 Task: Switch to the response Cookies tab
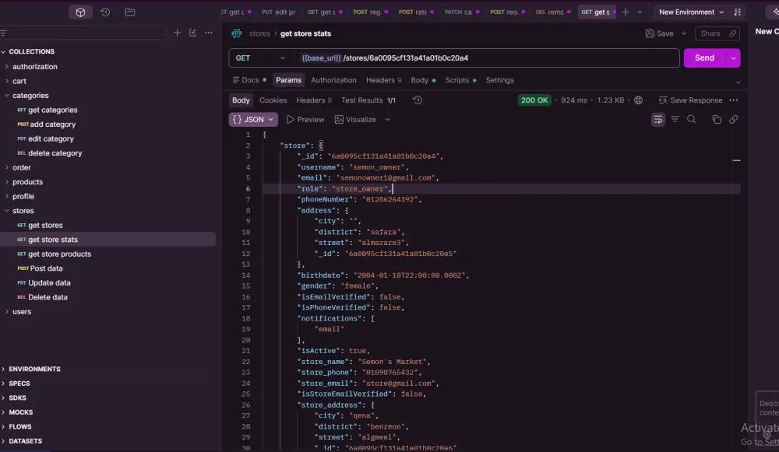(x=273, y=100)
